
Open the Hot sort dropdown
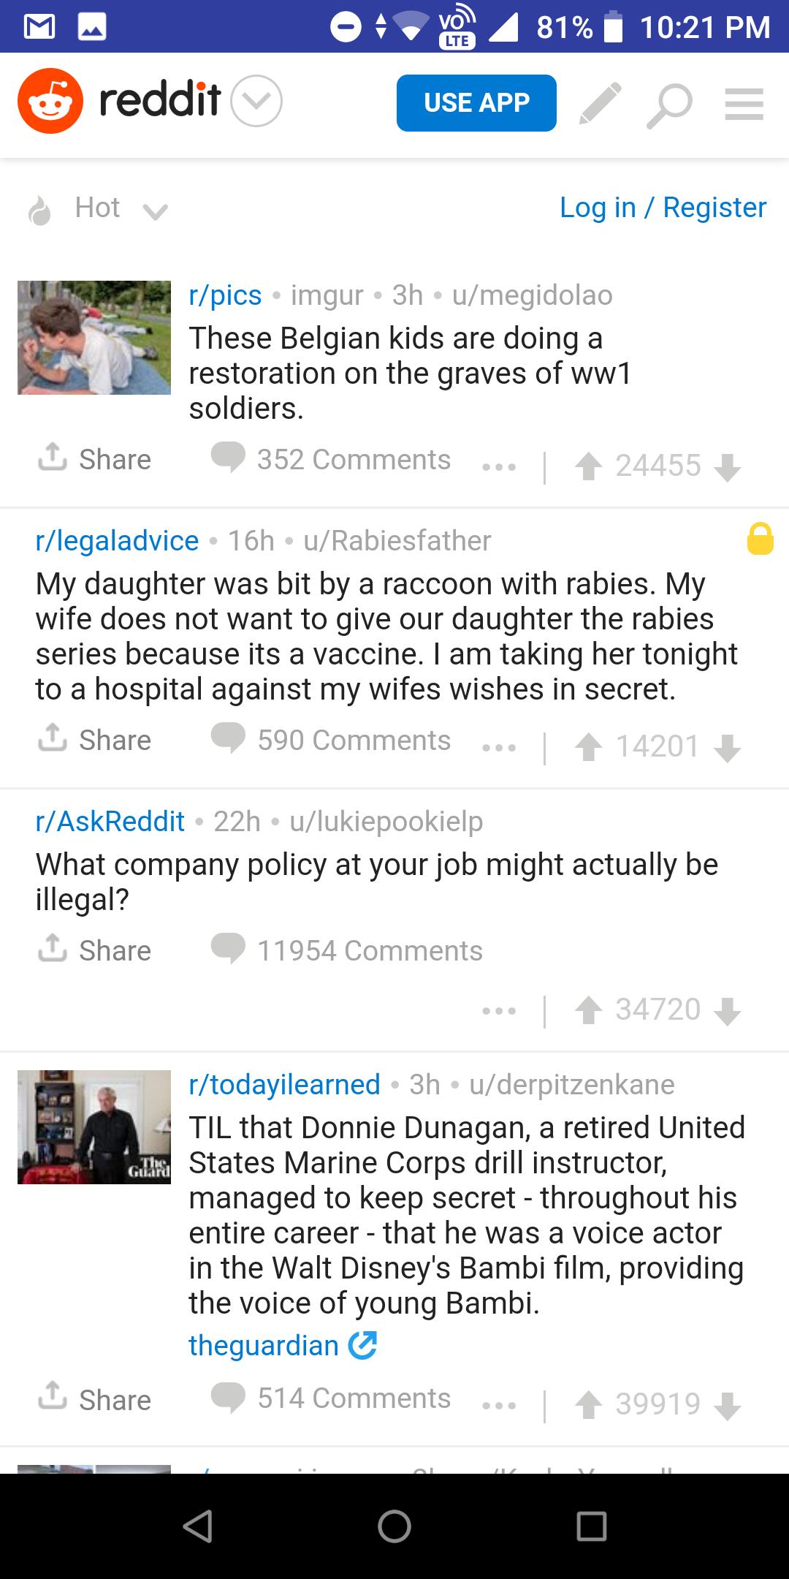[98, 208]
